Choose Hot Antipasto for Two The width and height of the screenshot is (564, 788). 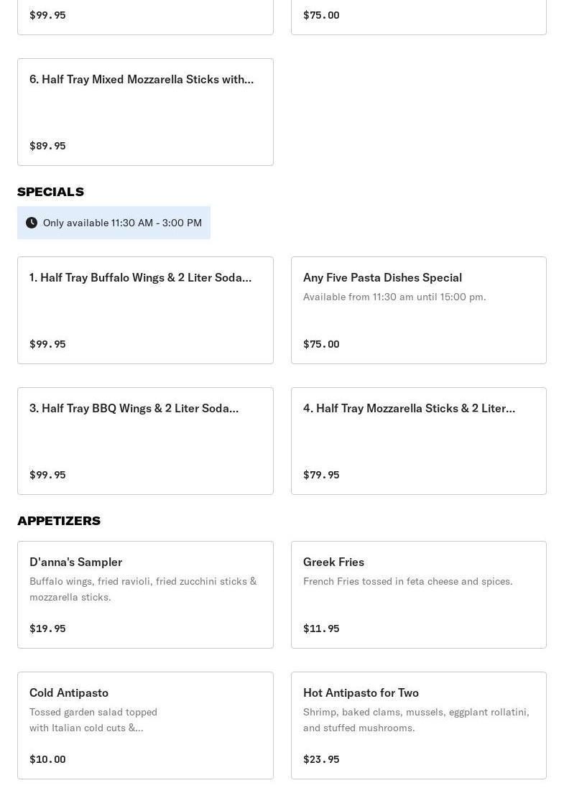point(418,725)
